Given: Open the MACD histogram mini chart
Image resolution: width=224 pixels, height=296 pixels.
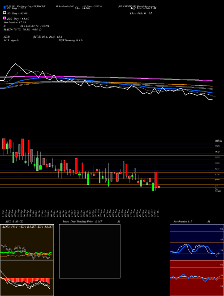Looking at the screenshot, I should [x=27, y=278].
